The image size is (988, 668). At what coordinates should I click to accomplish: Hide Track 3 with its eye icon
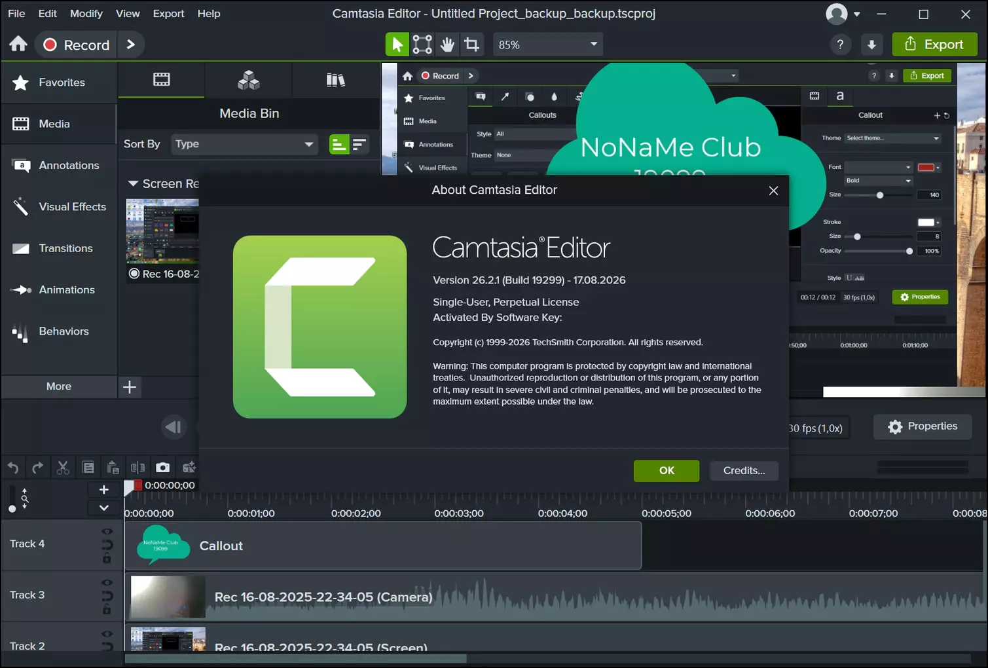point(107,582)
